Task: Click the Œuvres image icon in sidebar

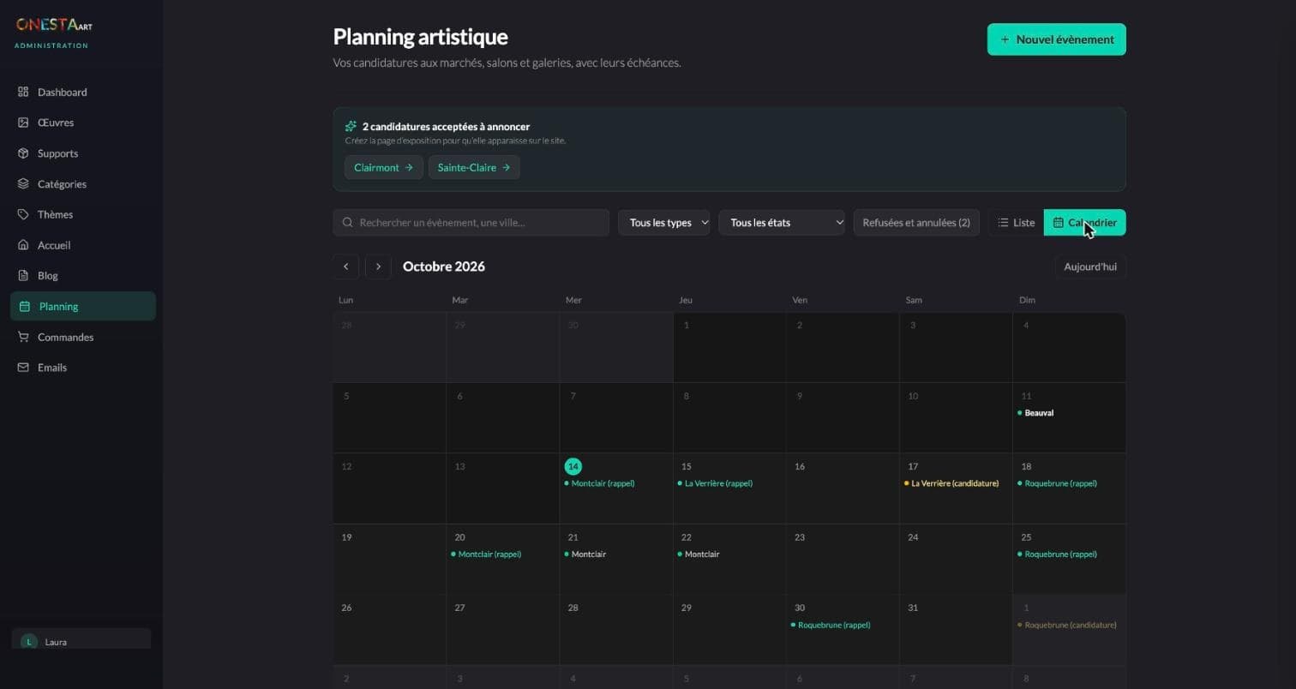Action: [x=23, y=123]
